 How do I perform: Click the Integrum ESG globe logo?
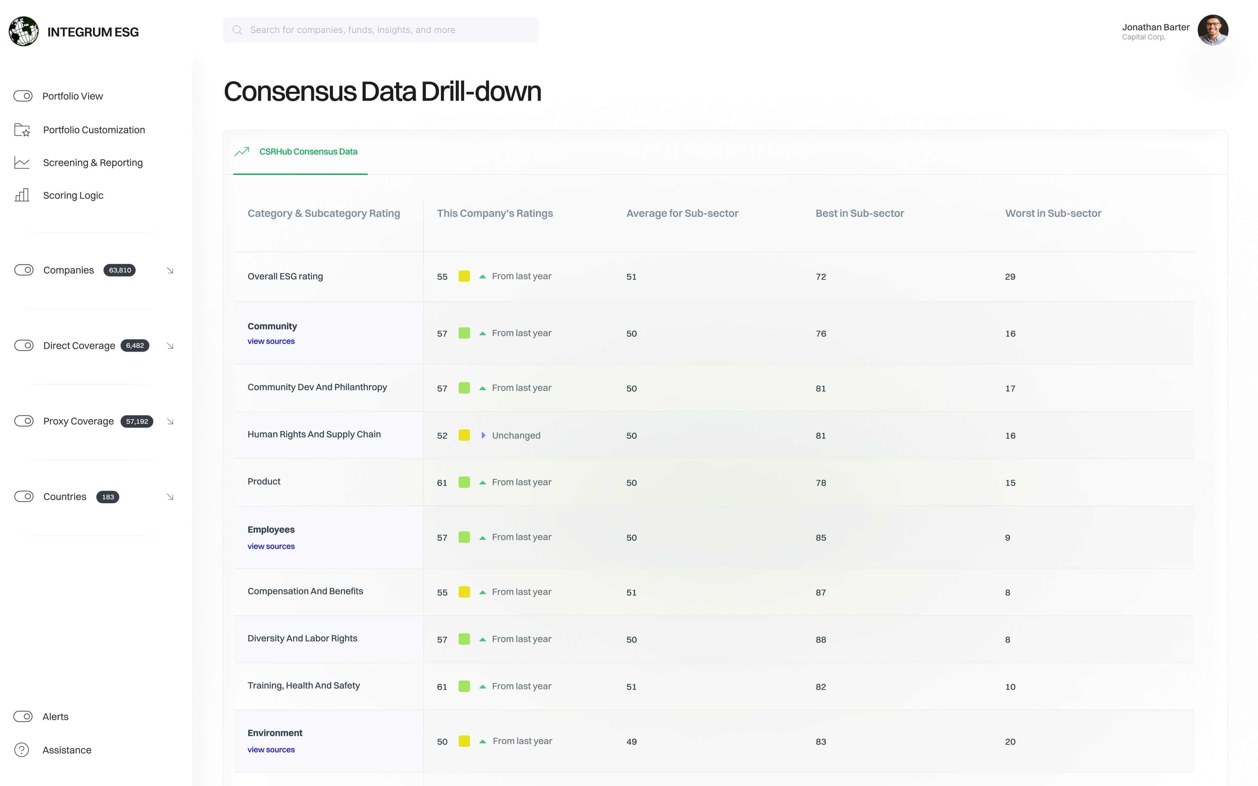click(x=23, y=31)
